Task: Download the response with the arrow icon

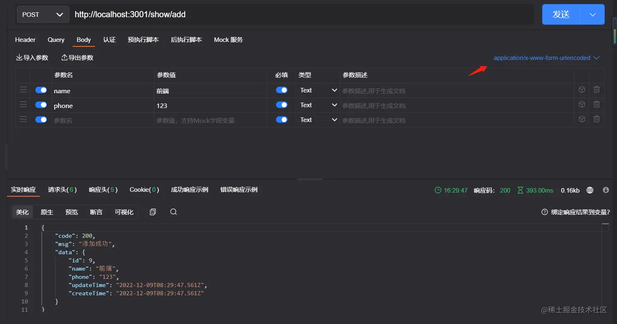Action: [x=605, y=190]
